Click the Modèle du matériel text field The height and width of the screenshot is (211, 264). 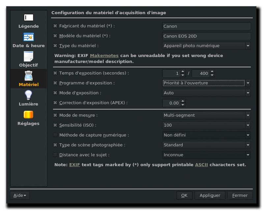(206, 36)
